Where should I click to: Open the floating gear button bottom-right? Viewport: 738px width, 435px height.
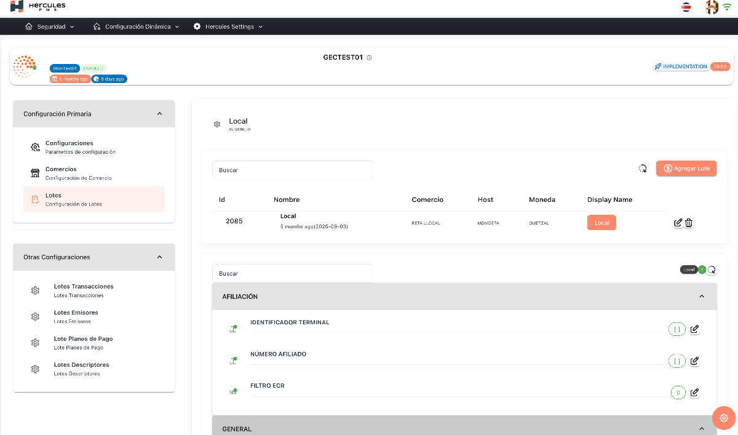point(724,418)
